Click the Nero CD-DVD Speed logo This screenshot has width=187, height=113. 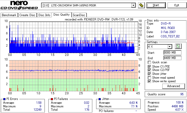[19, 5]
